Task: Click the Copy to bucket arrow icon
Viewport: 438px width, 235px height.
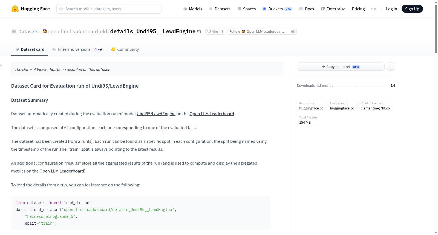Action: [x=323, y=67]
